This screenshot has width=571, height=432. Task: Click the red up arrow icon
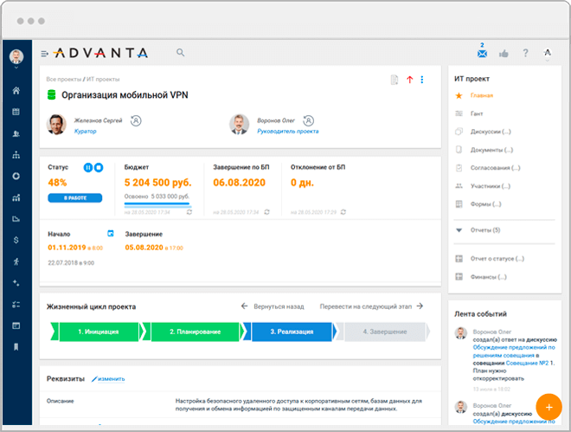click(409, 81)
